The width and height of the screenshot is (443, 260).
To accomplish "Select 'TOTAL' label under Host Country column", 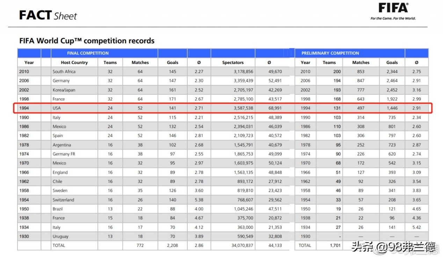I will pos(59,246).
